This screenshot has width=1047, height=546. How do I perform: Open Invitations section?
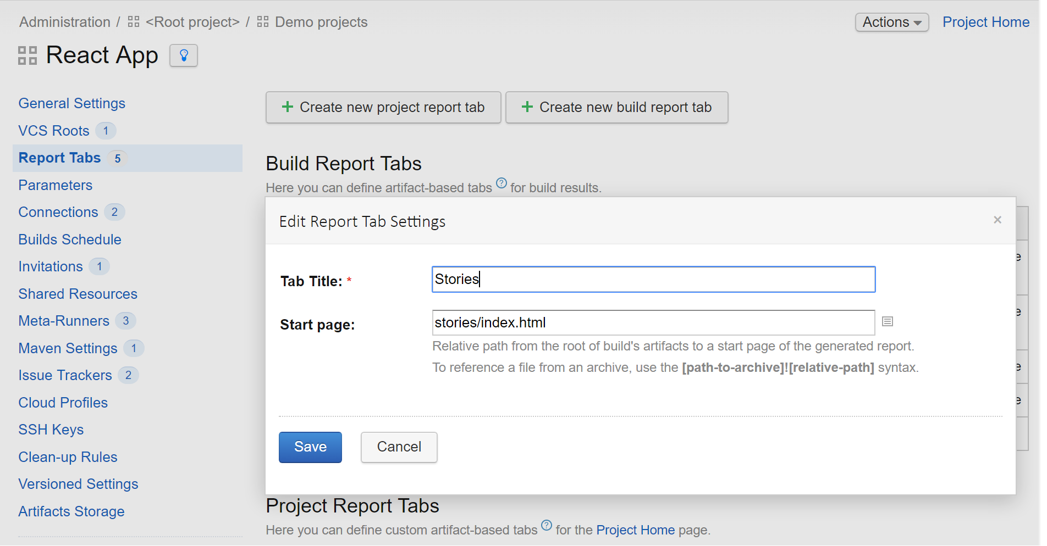click(51, 266)
